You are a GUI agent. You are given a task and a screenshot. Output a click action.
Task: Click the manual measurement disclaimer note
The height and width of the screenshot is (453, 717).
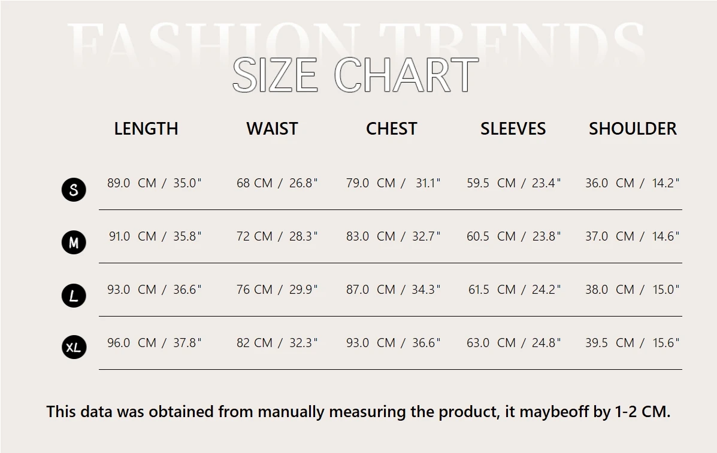pyautogui.click(x=358, y=412)
